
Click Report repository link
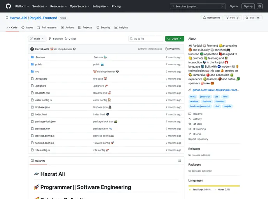point(198,139)
